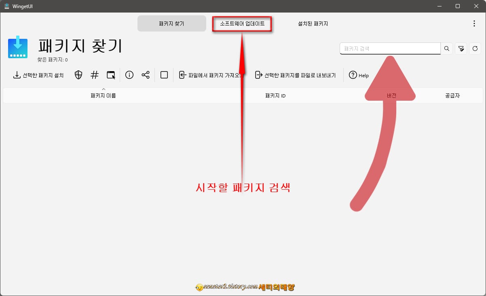Open the 설치된 패키지 tab
486x296 pixels.
tap(313, 23)
